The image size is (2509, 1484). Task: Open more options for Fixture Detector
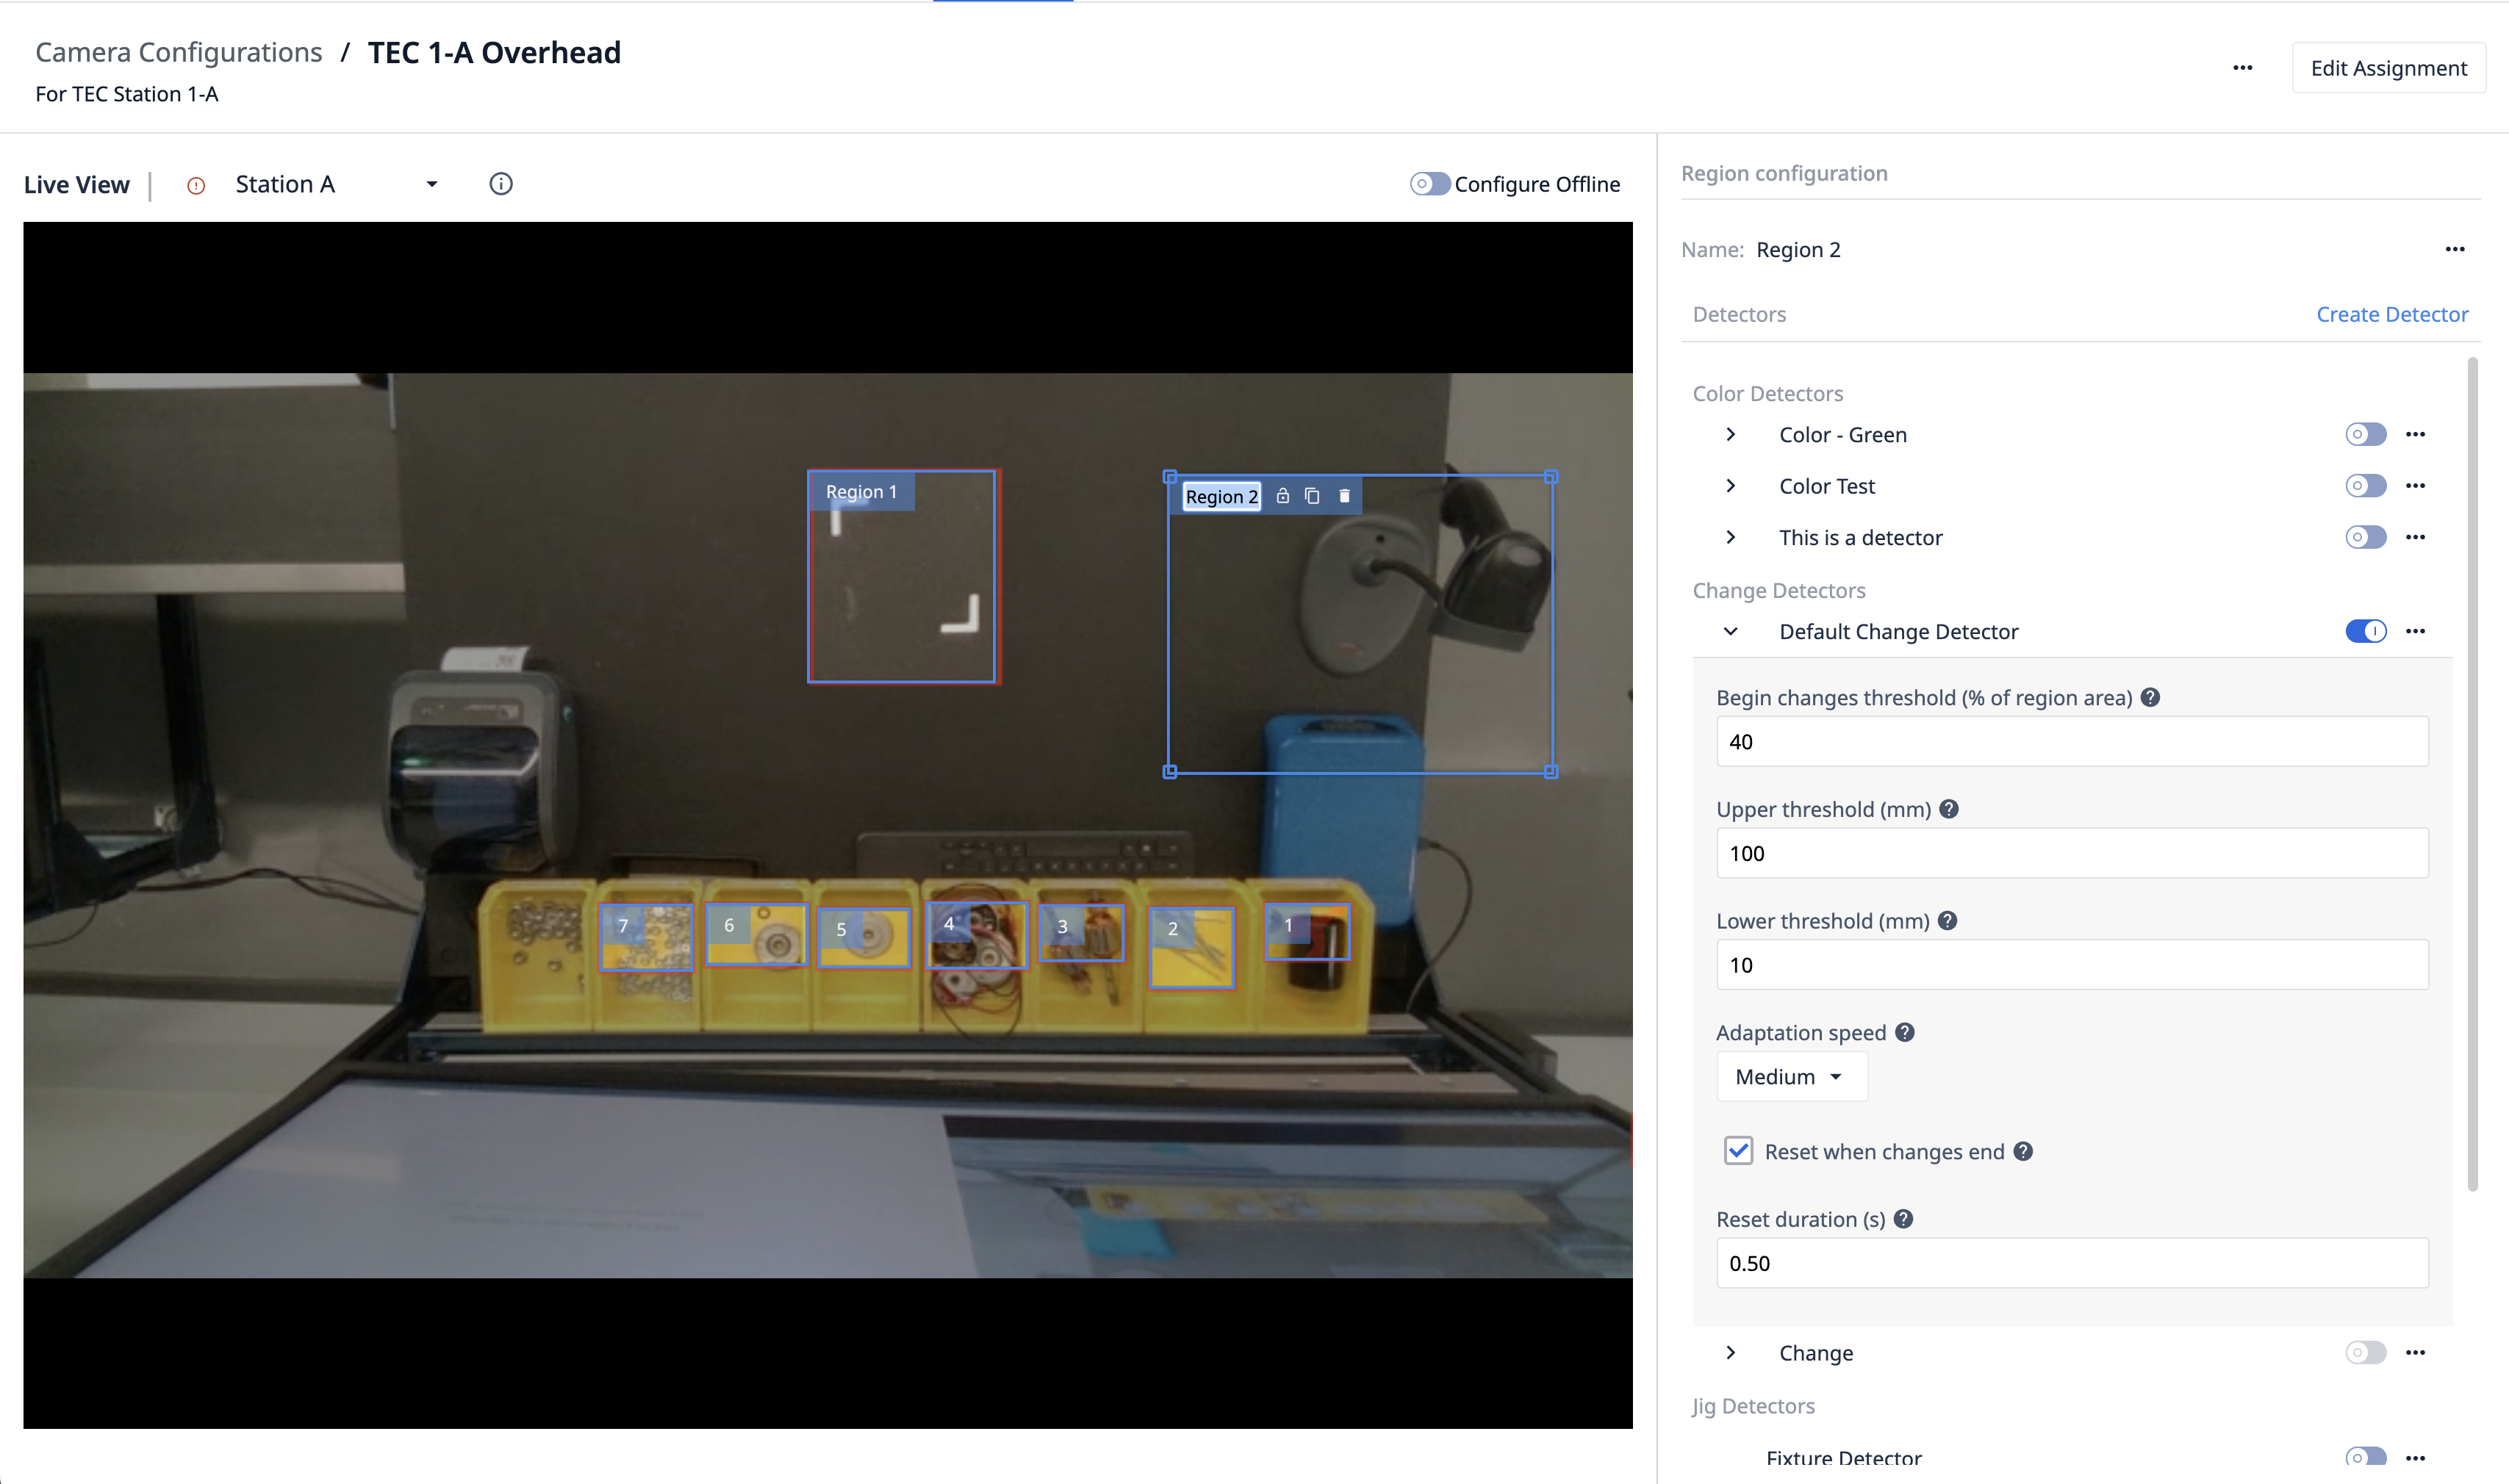click(x=2416, y=1458)
